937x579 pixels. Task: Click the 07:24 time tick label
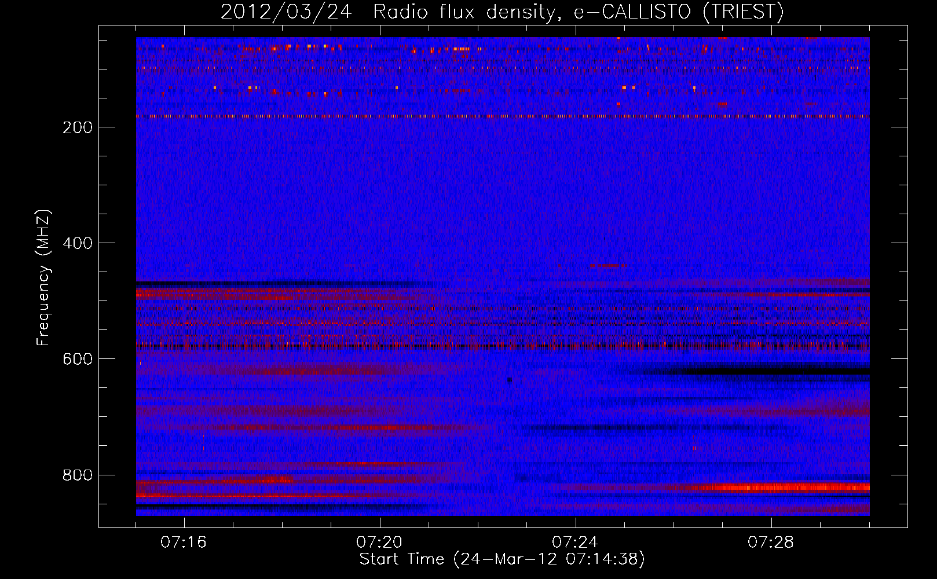point(575,543)
